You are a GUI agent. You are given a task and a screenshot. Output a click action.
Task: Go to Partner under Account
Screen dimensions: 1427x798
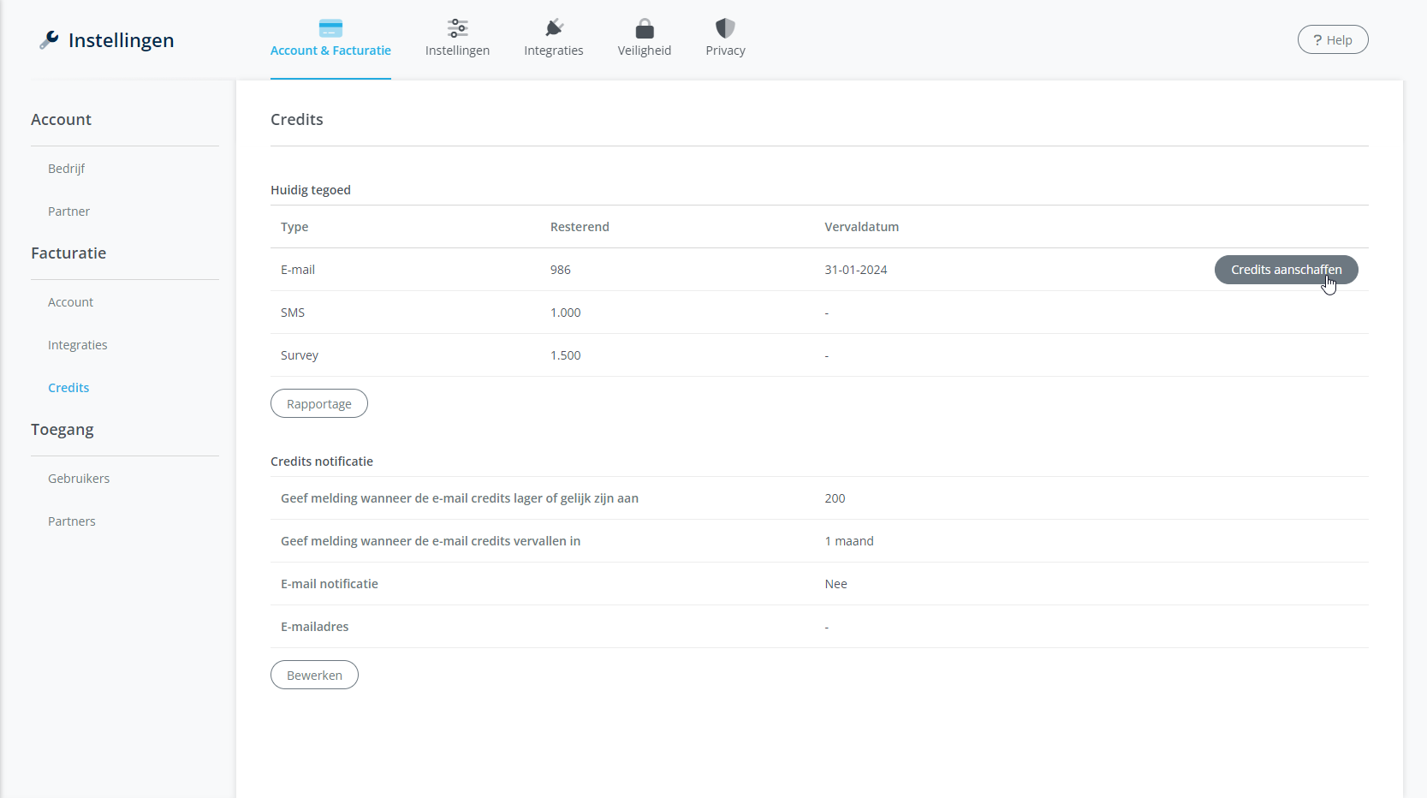click(x=68, y=211)
